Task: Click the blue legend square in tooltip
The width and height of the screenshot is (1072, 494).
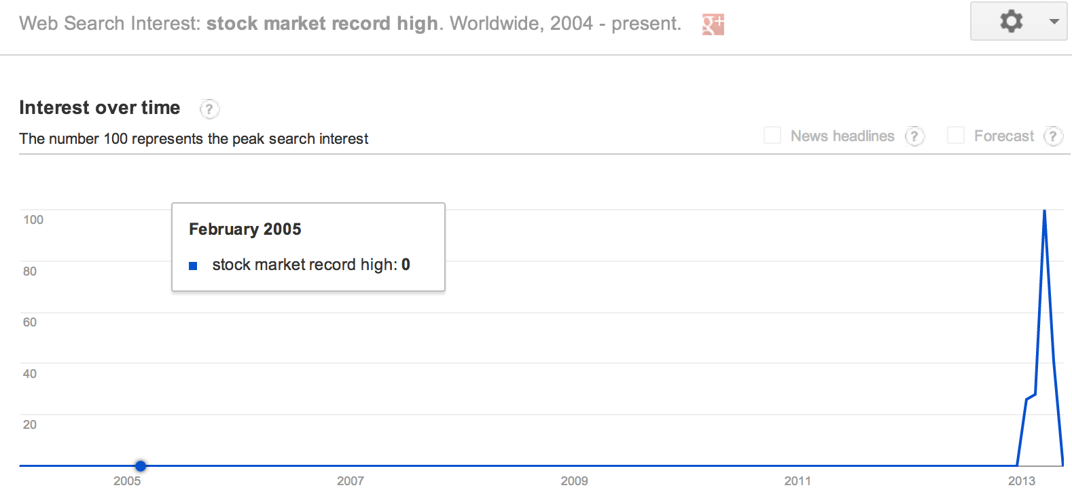Action: (x=193, y=266)
